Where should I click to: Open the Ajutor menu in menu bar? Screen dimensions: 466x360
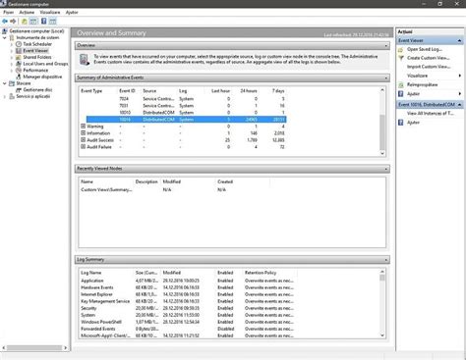pyautogui.click(x=72, y=13)
